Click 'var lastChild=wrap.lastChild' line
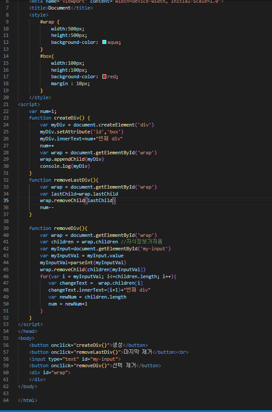The height and width of the screenshot is (412, 272). pos(79,194)
